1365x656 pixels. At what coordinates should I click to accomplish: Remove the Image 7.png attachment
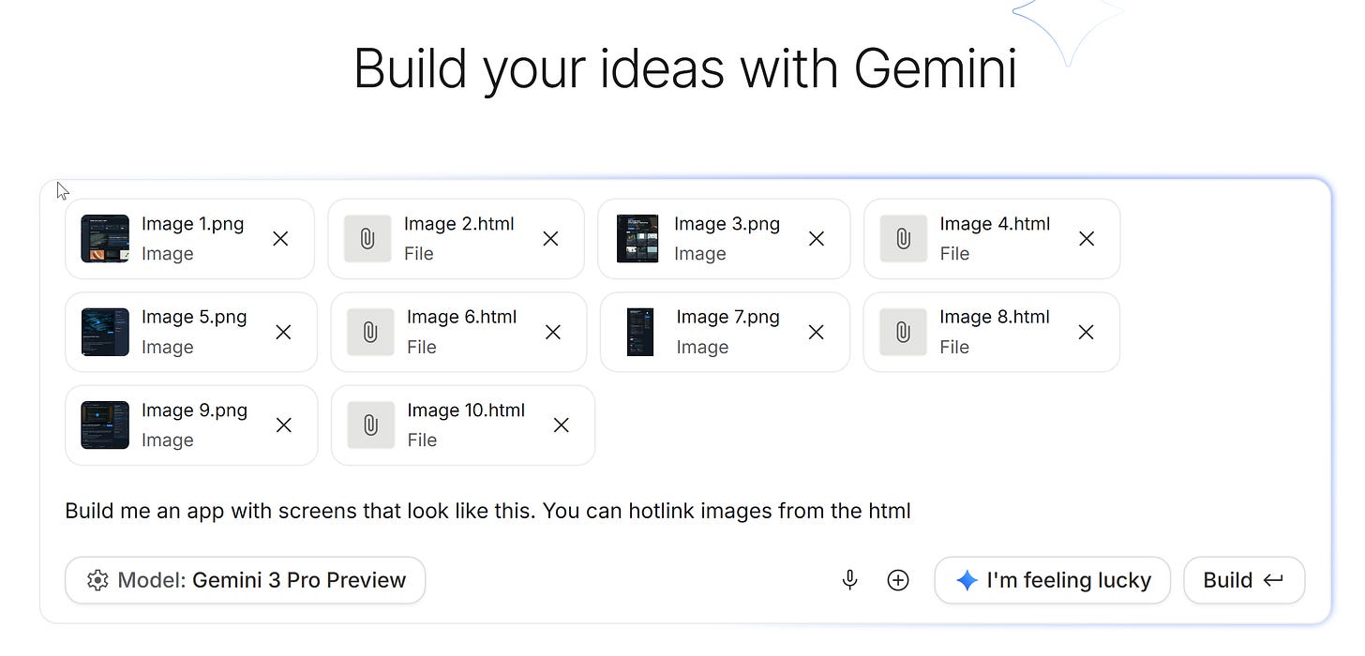point(816,332)
